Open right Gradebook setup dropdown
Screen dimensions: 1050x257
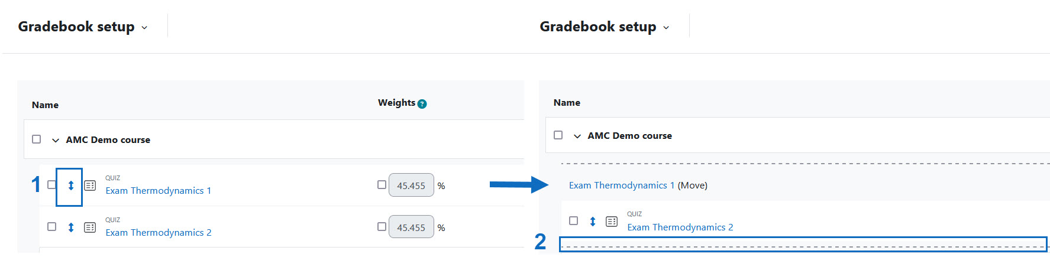(x=605, y=27)
